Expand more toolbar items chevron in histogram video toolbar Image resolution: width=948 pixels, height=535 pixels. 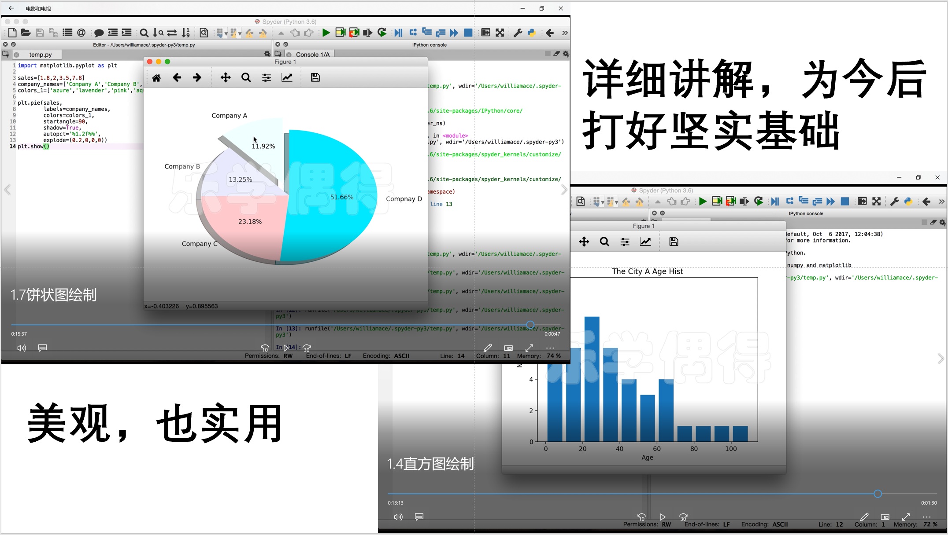click(941, 202)
